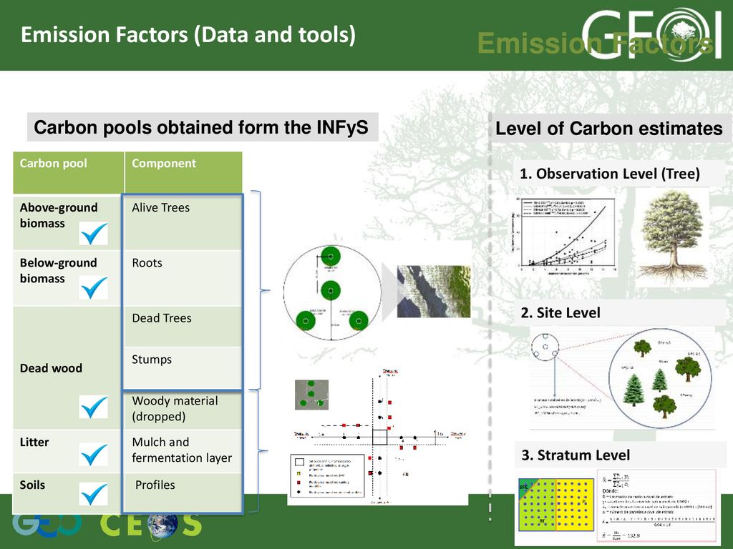Click the 'Roots' cell

[183, 278]
